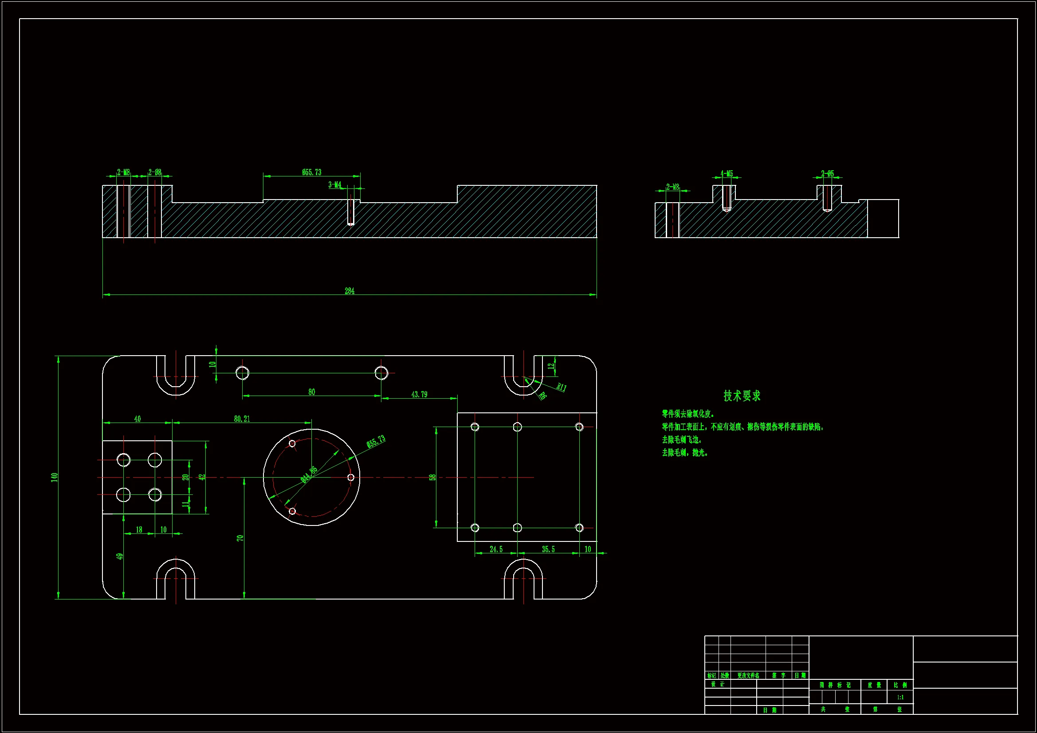Select the first technical requirement line
This screenshot has width=1037, height=733.
(688, 414)
